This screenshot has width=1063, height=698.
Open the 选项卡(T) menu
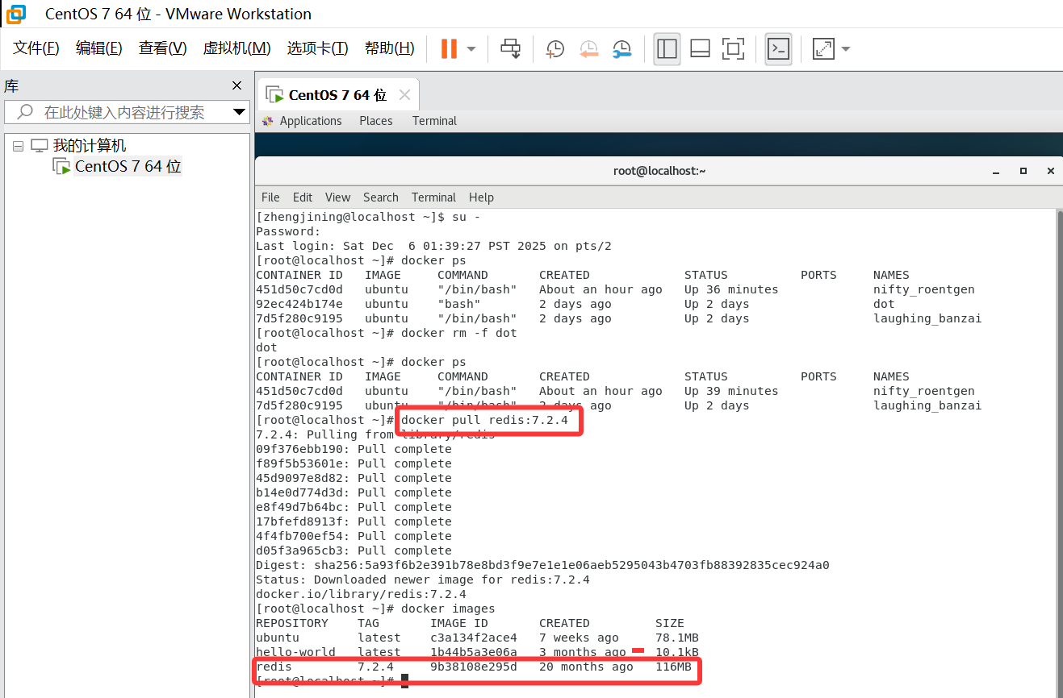coord(317,48)
